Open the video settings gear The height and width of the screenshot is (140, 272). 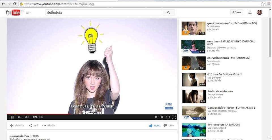pos(162,117)
